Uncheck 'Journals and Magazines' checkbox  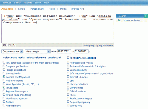tap(4, 77)
